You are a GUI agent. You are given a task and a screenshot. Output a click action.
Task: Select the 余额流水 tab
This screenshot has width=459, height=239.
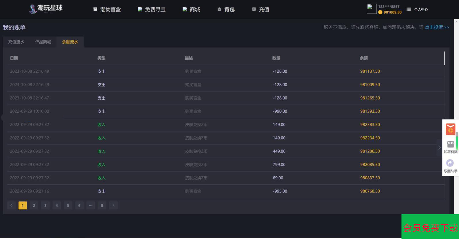pos(70,42)
